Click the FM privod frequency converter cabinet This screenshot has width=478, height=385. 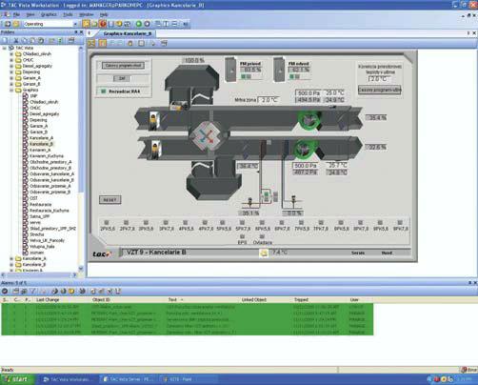[x=230, y=70]
